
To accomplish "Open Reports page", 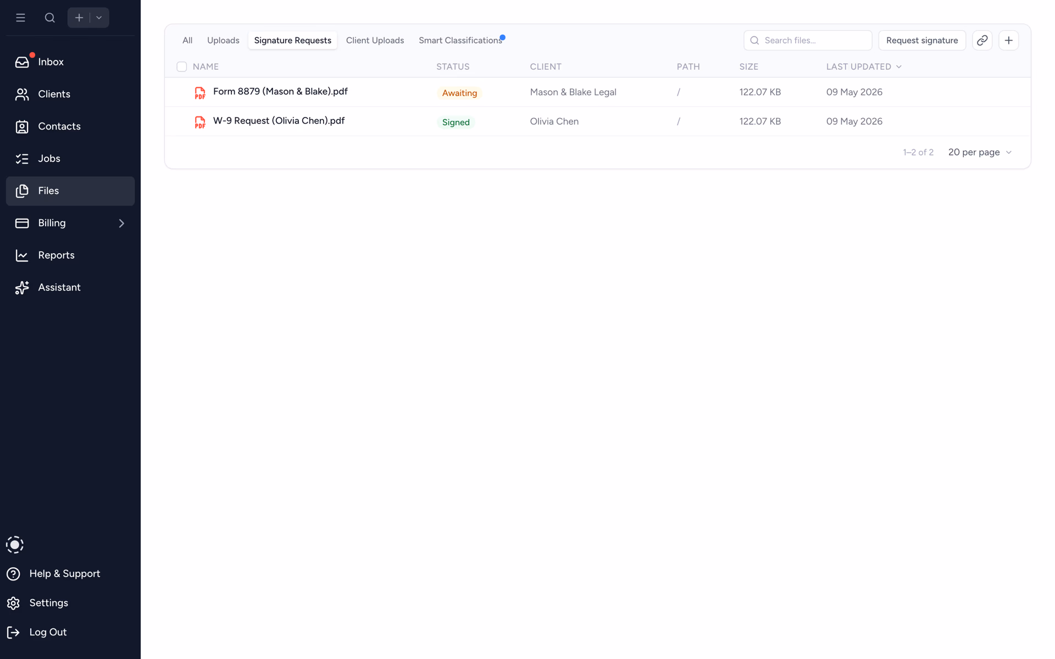I will (70, 255).
